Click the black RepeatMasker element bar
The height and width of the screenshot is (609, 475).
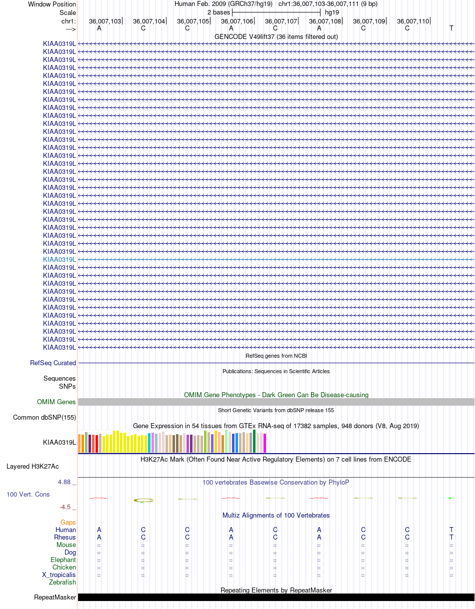click(276, 597)
